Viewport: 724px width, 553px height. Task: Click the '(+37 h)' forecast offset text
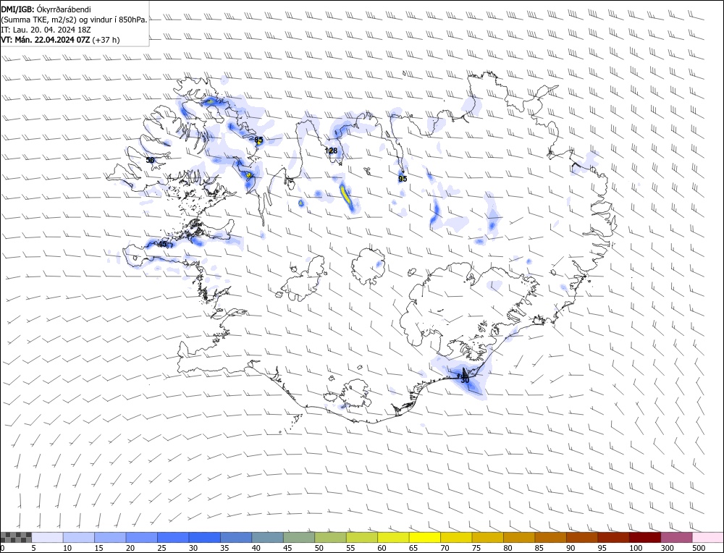[106, 40]
